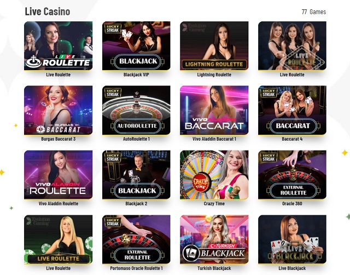Open Vivo Aladdin Baccarat 1 thumbnail

click(214, 111)
